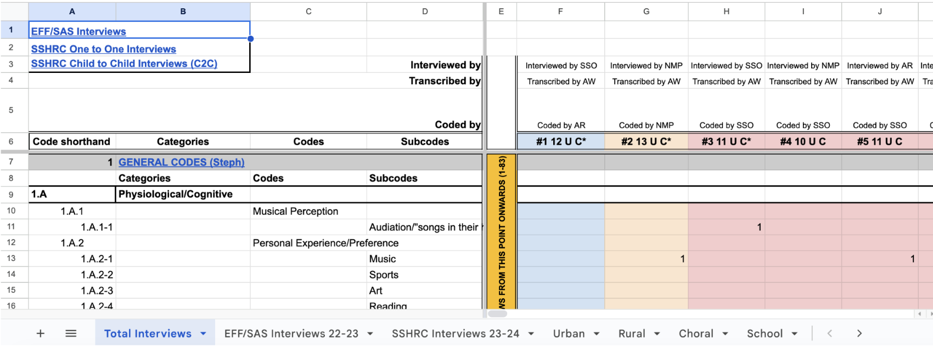Image resolution: width=933 pixels, height=352 pixels.
Task: Click the '#5 11 U C' cell
Action: pyautogui.click(x=880, y=141)
